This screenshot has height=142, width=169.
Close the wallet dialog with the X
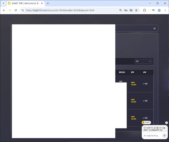tap(154, 28)
